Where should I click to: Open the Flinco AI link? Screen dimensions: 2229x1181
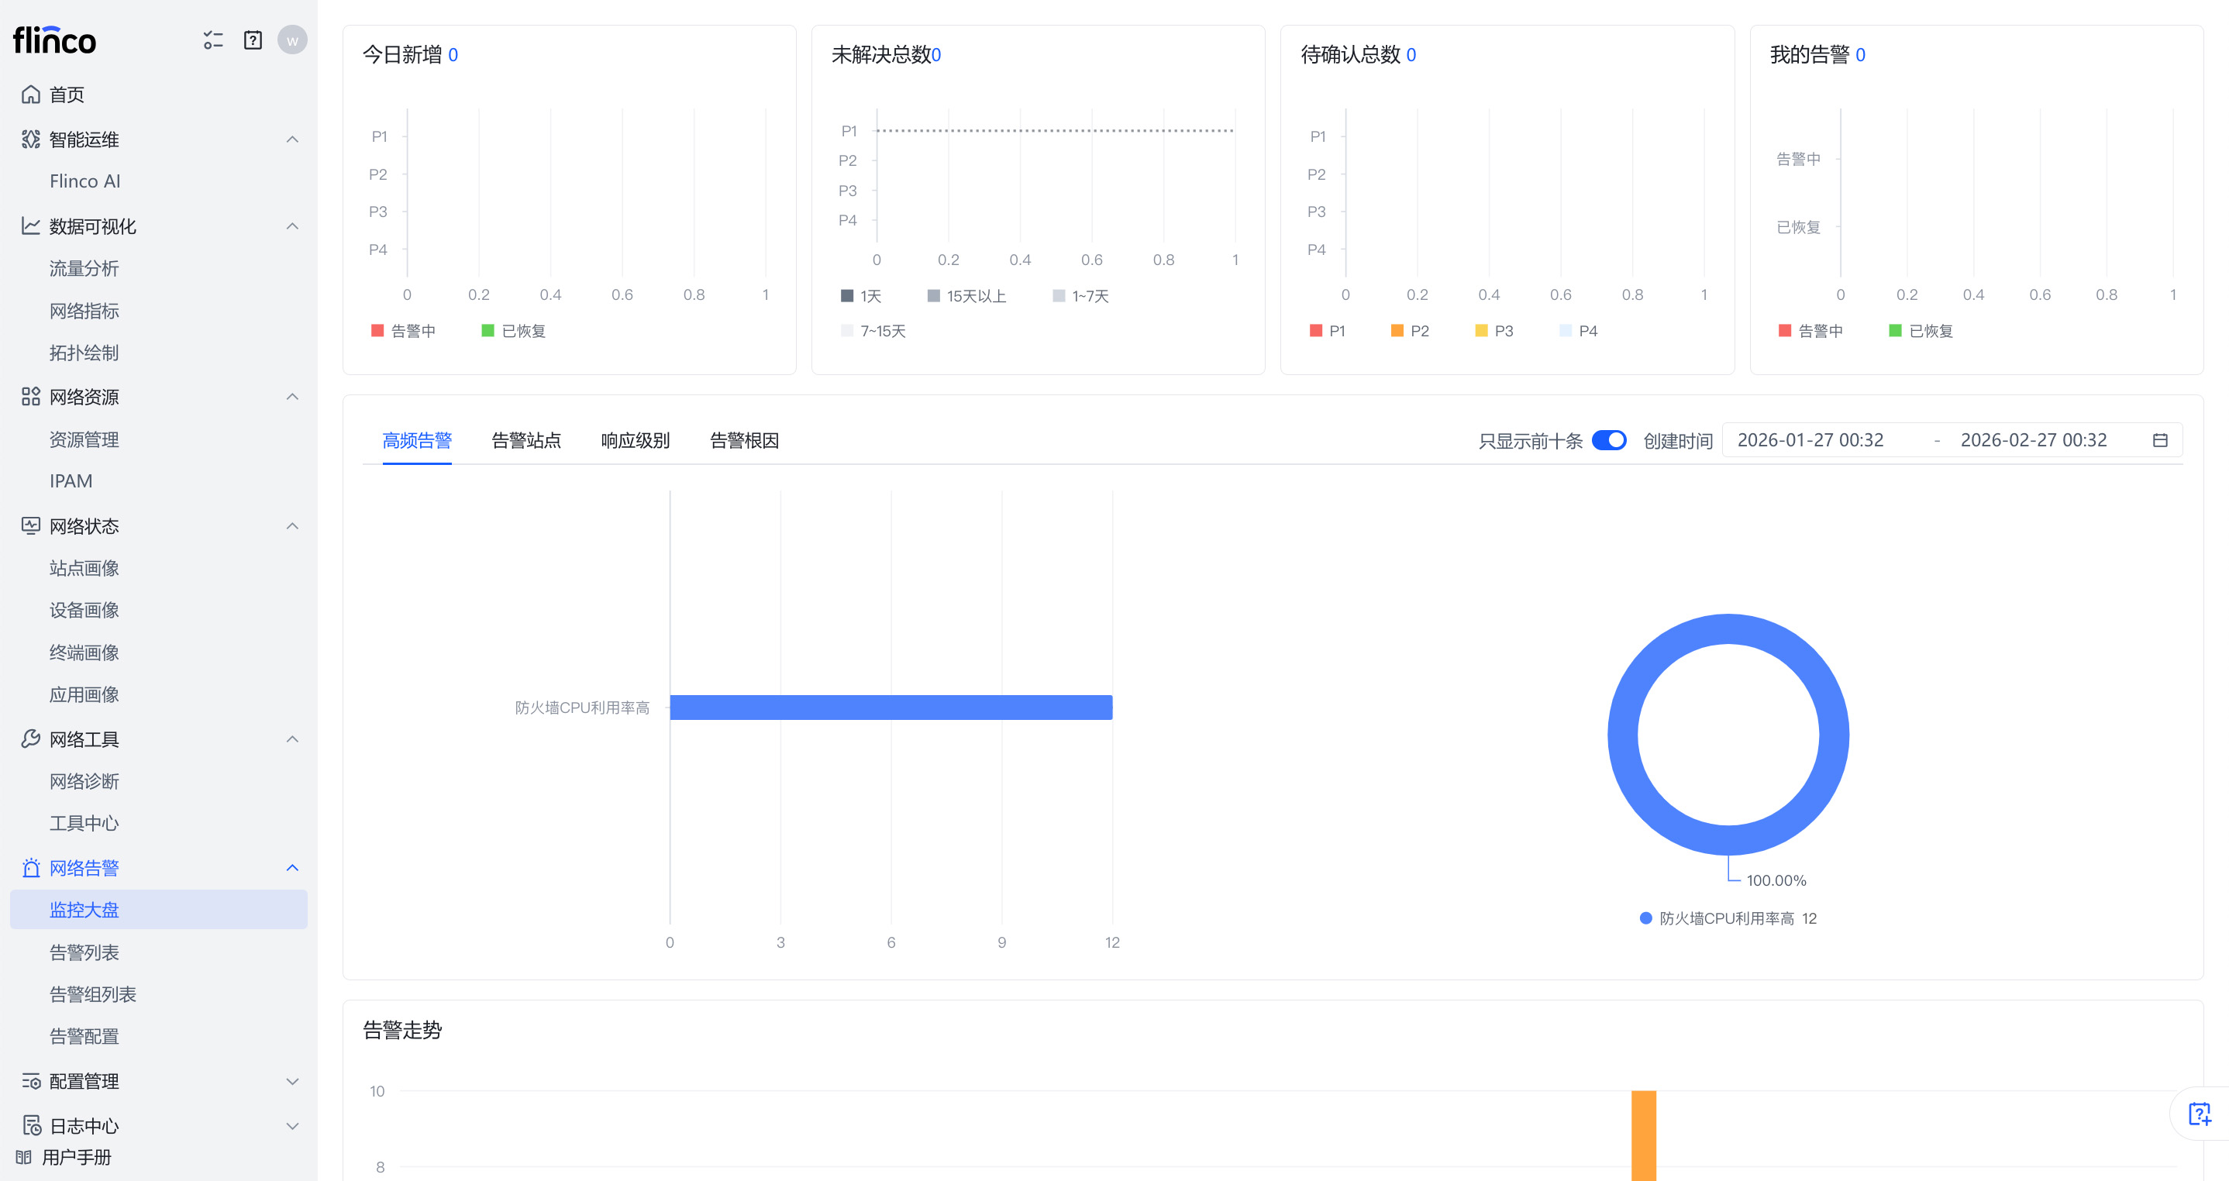pos(84,181)
